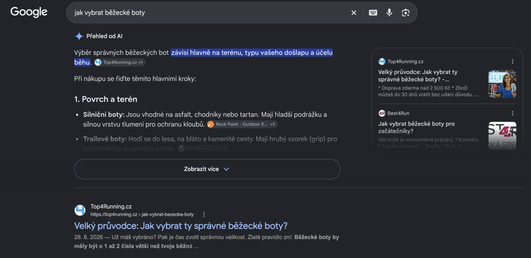Click Top4Running.cz favicon in search result

pos(80,210)
